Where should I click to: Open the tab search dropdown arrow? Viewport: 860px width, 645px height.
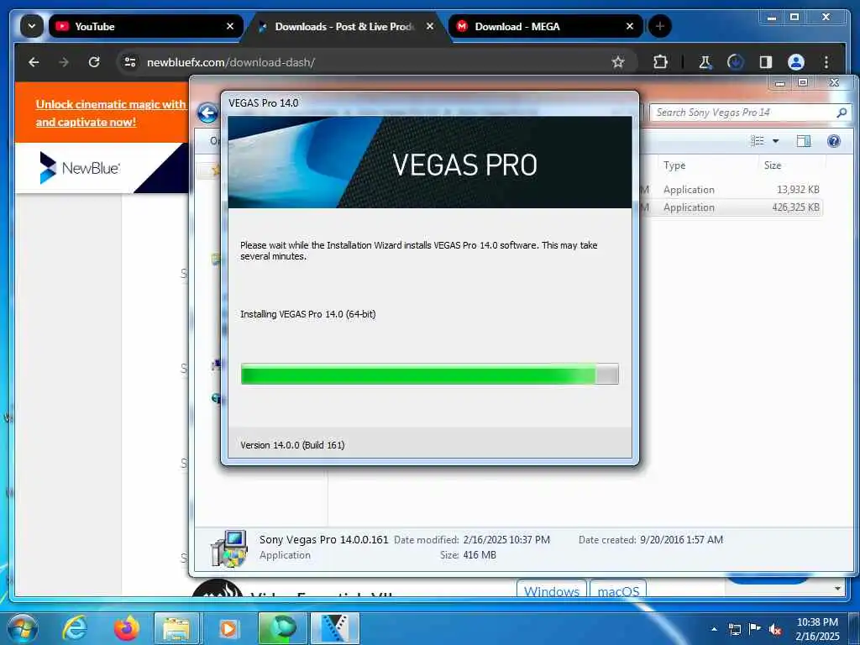tap(32, 26)
